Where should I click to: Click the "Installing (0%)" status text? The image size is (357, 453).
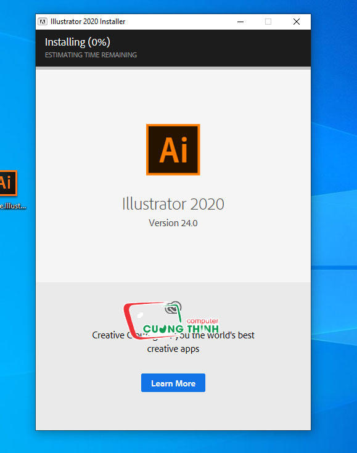78,42
